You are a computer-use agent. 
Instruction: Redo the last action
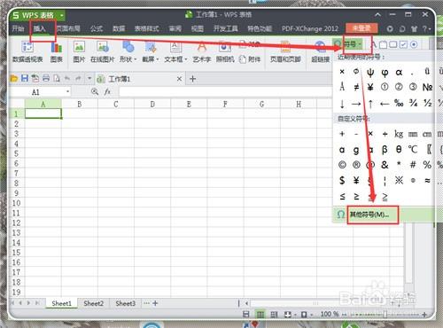pos(78,78)
